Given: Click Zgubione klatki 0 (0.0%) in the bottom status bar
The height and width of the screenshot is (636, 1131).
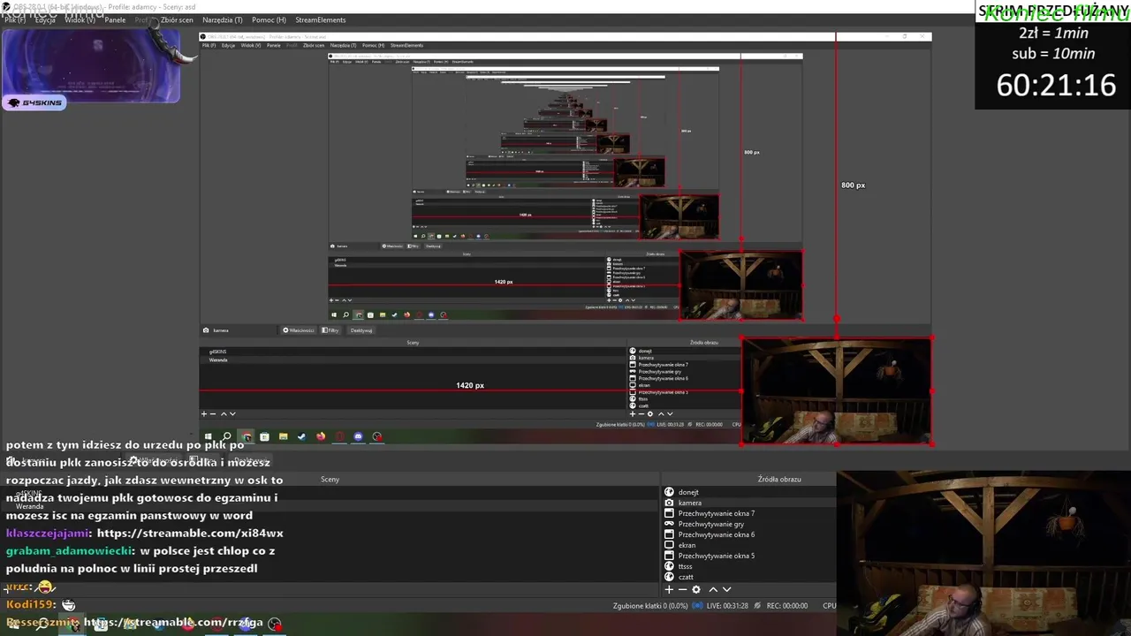Looking at the screenshot, I should pyautogui.click(x=649, y=606).
